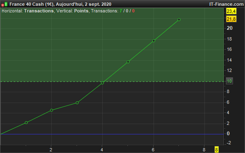Select the data point at transaction 4
This screenshot has height=153, width=245.
click(x=102, y=83)
